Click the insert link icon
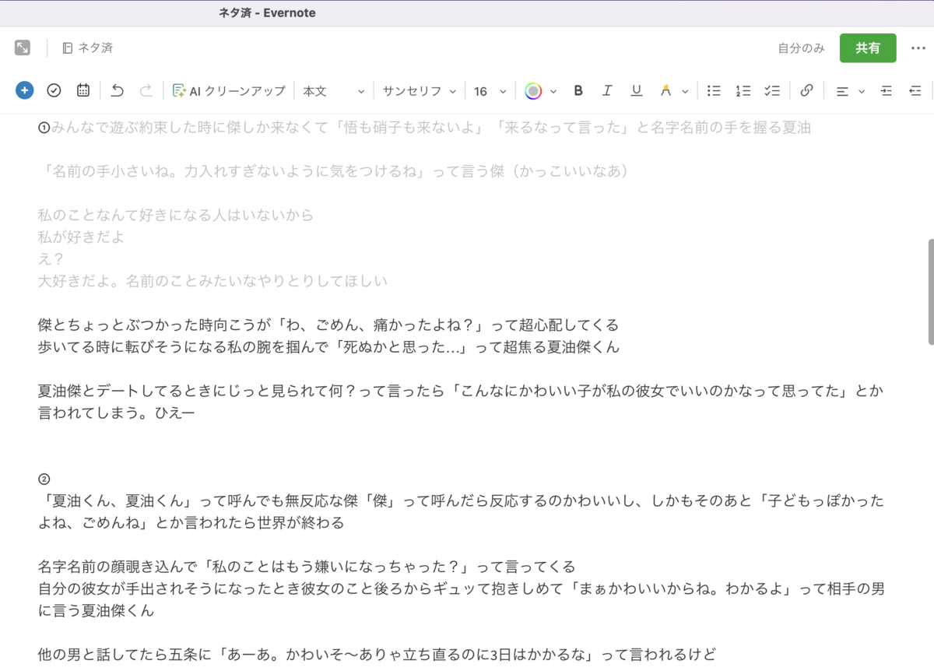The width and height of the screenshot is (934, 671). point(806,90)
